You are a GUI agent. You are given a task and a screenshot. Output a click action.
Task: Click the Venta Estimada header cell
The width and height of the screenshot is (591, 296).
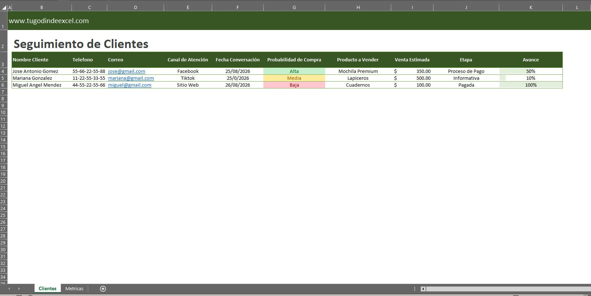point(412,60)
